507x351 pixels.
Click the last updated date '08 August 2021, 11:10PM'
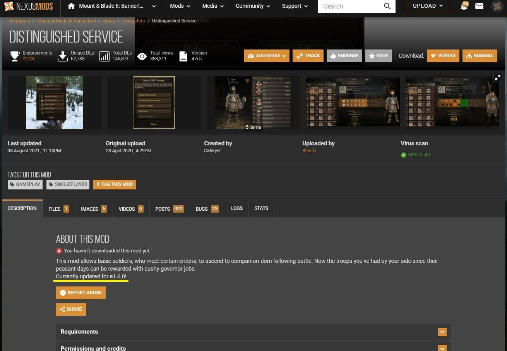[34, 151]
